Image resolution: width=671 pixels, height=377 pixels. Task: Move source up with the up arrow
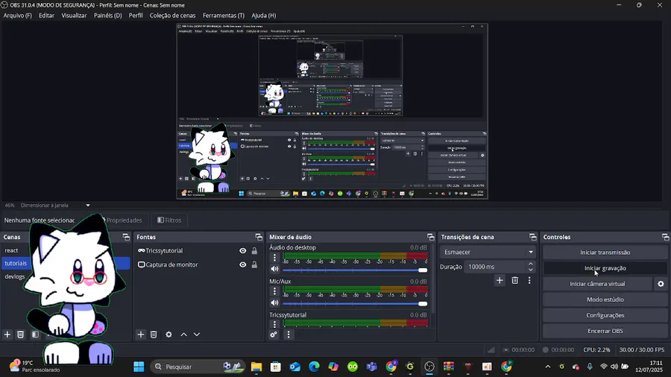point(183,335)
